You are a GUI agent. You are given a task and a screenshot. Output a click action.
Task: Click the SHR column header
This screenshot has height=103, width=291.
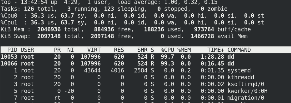[x=142, y=50]
